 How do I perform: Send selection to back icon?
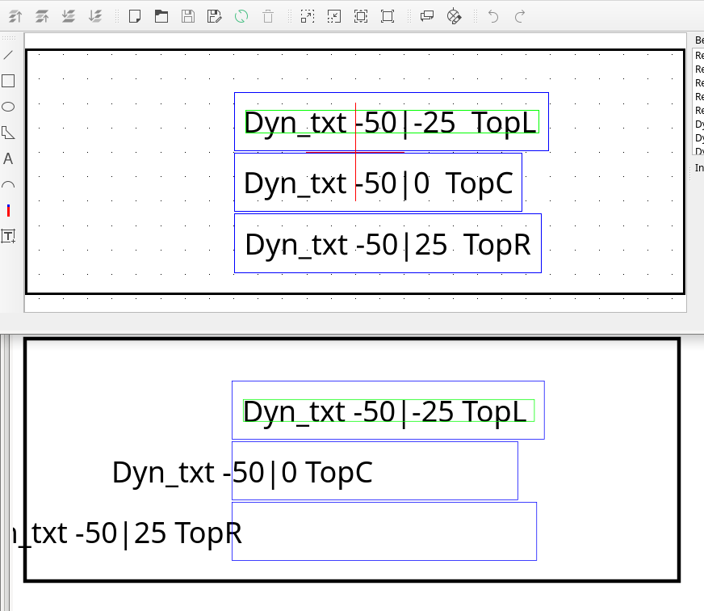95,16
